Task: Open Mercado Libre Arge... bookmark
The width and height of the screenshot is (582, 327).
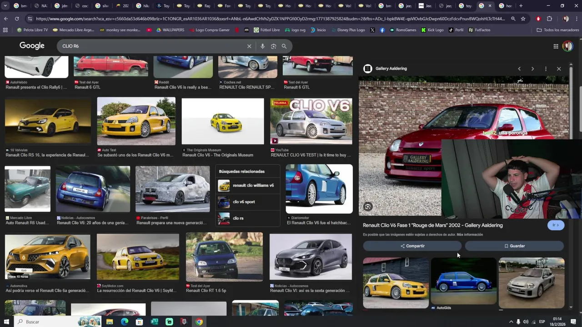Action: [x=73, y=30]
